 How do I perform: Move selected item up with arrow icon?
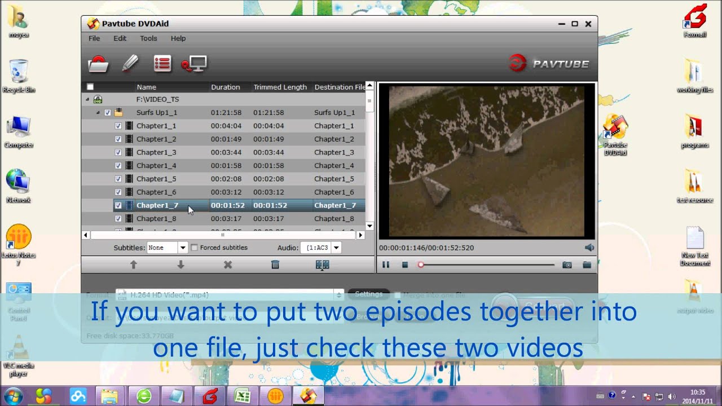pyautogui.click(x=134, y=264)
